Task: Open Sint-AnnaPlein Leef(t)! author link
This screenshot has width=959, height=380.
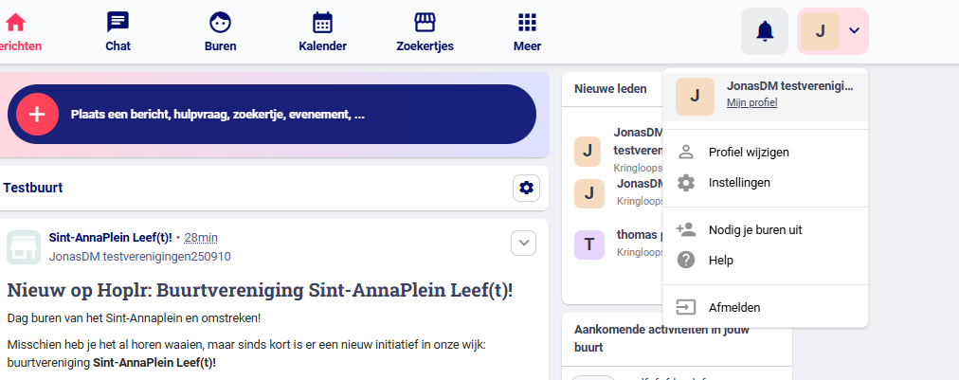Action: coord(110,237)
